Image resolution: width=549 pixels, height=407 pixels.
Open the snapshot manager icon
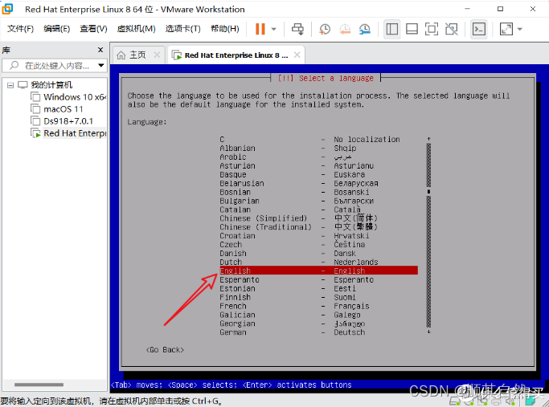click(x=365, y=29)
